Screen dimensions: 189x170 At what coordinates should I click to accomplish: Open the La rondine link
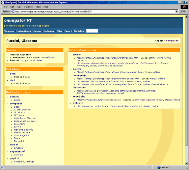[x=20, y=124]
